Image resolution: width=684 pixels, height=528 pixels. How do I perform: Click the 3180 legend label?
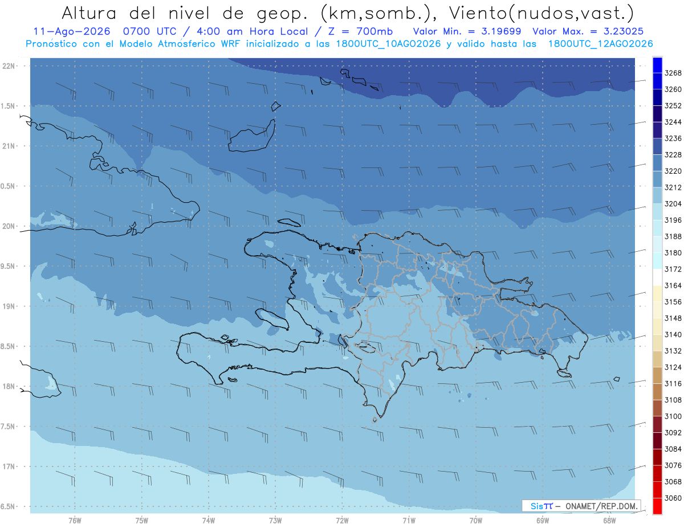coord(673,253)
